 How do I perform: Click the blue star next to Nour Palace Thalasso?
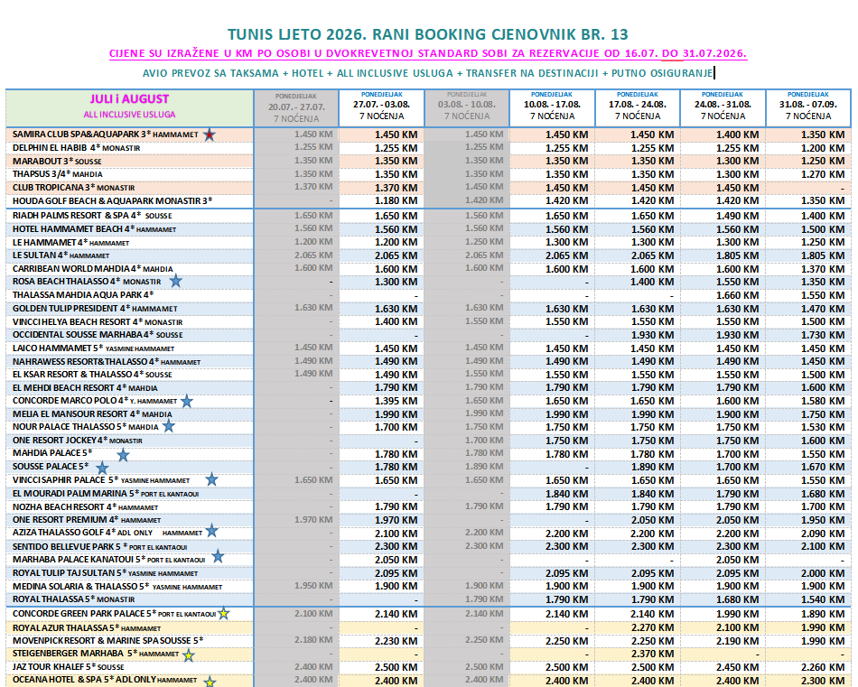tap(169, 425)
